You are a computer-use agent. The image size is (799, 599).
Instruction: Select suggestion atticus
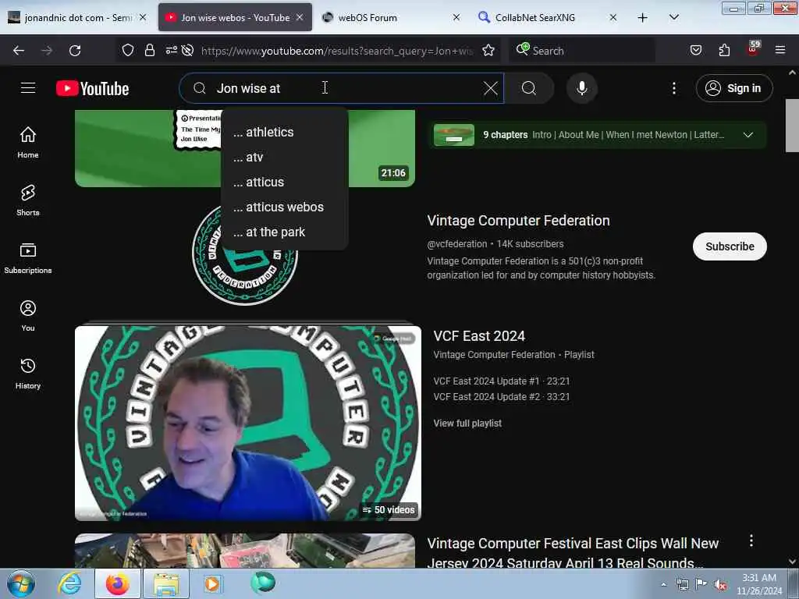[x=284, y=182]
